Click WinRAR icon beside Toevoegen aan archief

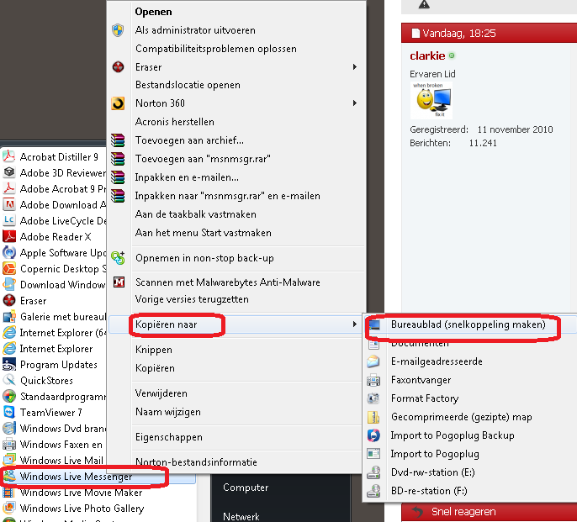point(118,140)
